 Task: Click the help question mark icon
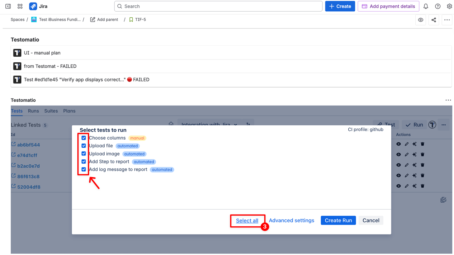[438, 6]
